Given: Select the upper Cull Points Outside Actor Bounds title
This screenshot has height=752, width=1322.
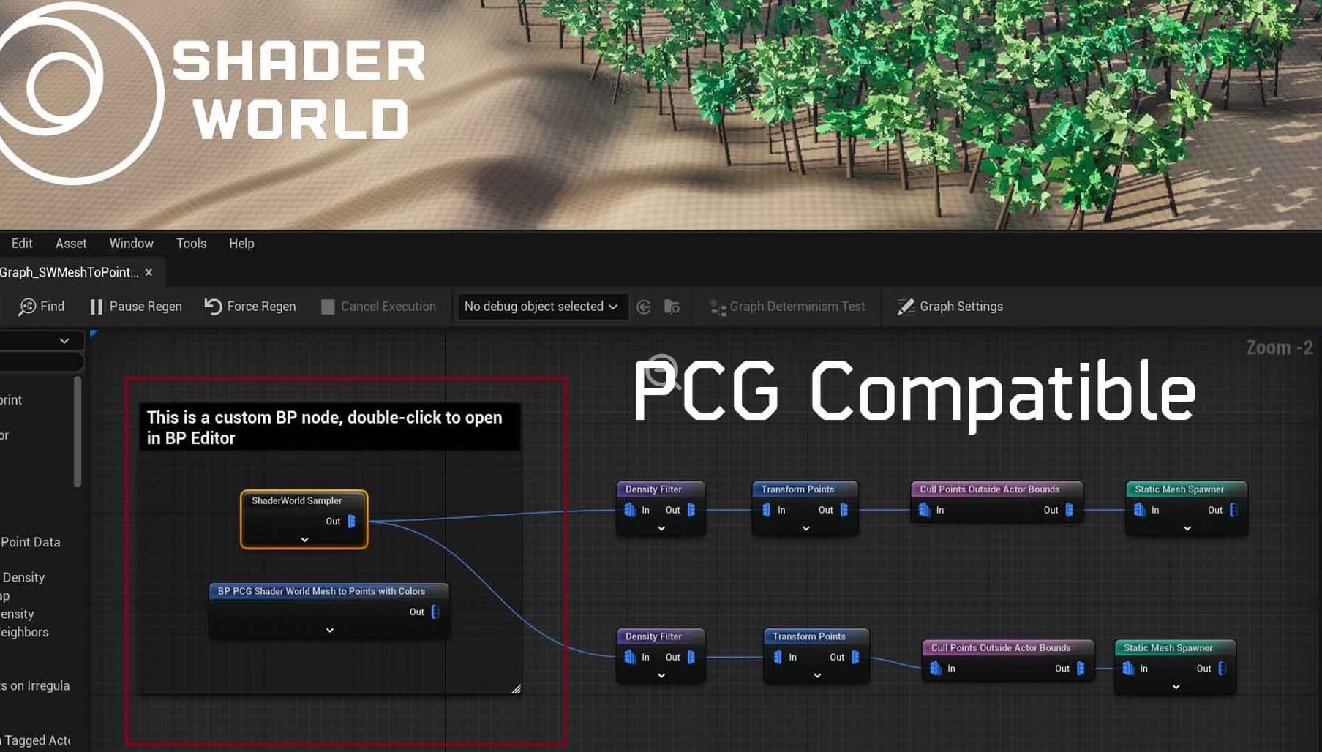Looking at the screenshot, I should point(989,489).
